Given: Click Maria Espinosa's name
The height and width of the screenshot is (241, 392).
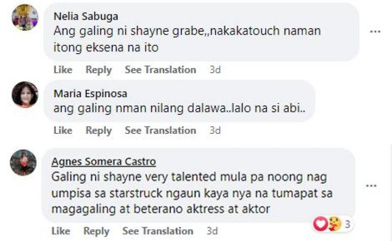Looking at the screenshot, I should click(90, 93).
